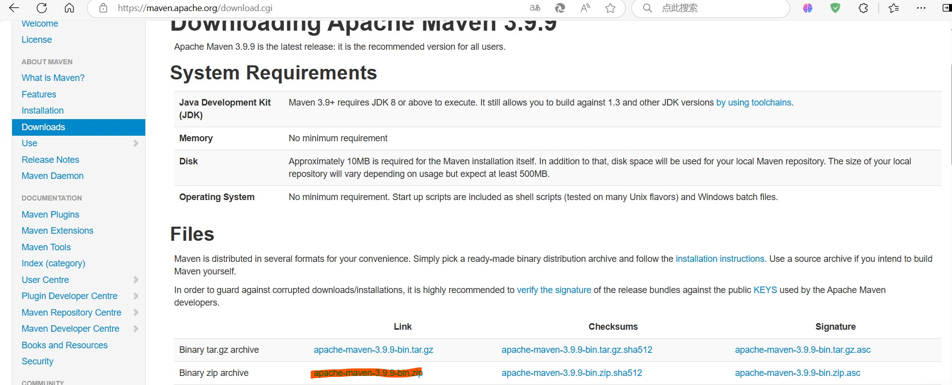Expand the Maven Repository Centre chevron
This screenshot has width=952, height=385.
click(136, 313)
